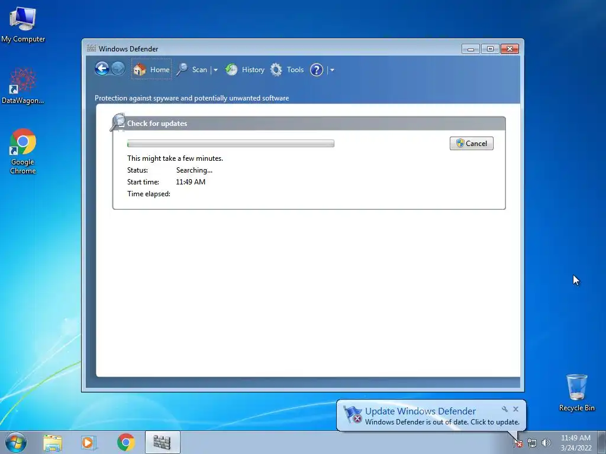
Task: Dismiss the Update Windows Defender balloon
Action: (515, 409)
